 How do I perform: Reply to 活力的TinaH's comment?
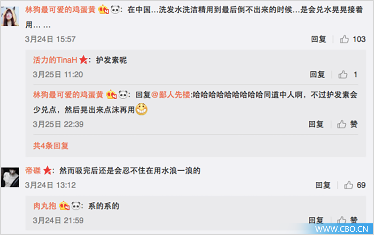[x=317, y=75]
